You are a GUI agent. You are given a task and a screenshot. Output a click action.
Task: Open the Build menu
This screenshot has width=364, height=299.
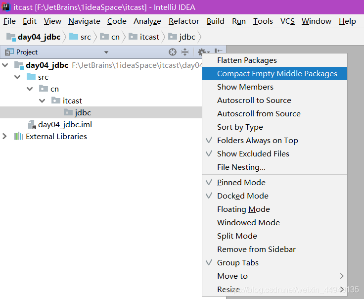216,21
